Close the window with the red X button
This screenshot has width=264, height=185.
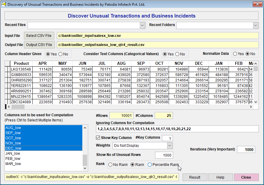click(x=257, y=4)
